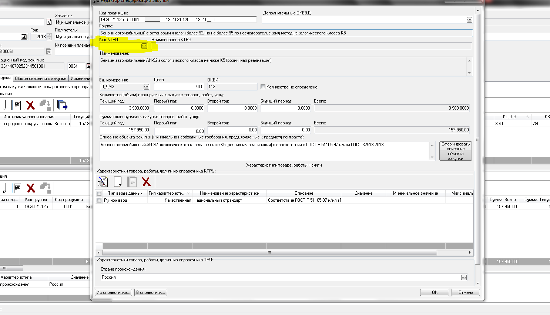Click the first document icon in the KTRU characteristics toolbar
The height and width of the screenshot is (315, 550).
pyautogui.click(x=103, y=182)
